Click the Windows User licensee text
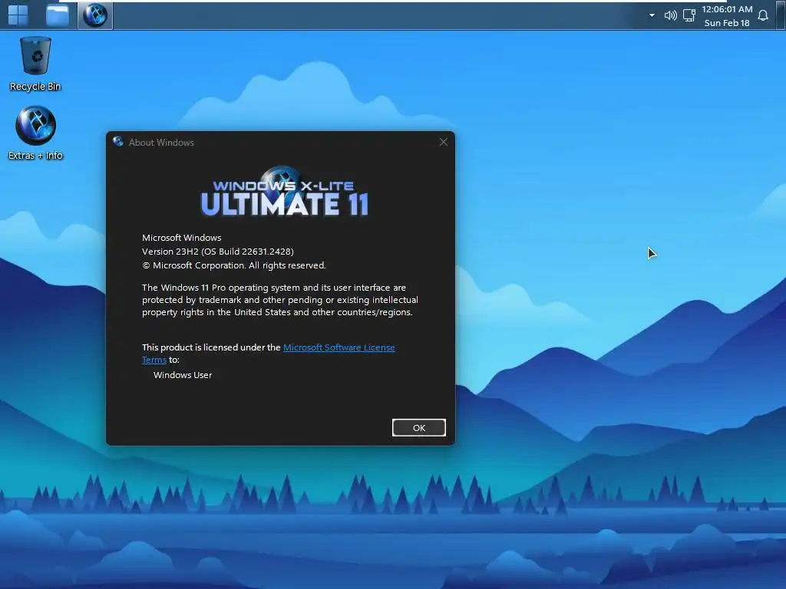 [x=183, y=375]
